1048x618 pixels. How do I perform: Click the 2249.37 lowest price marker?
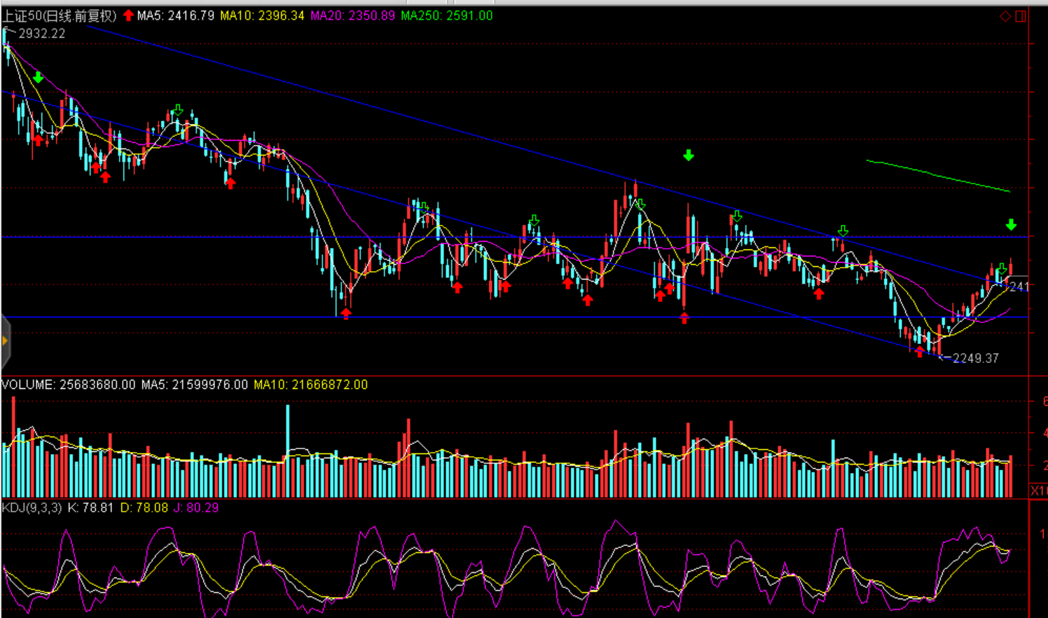[x=975, y=358]
